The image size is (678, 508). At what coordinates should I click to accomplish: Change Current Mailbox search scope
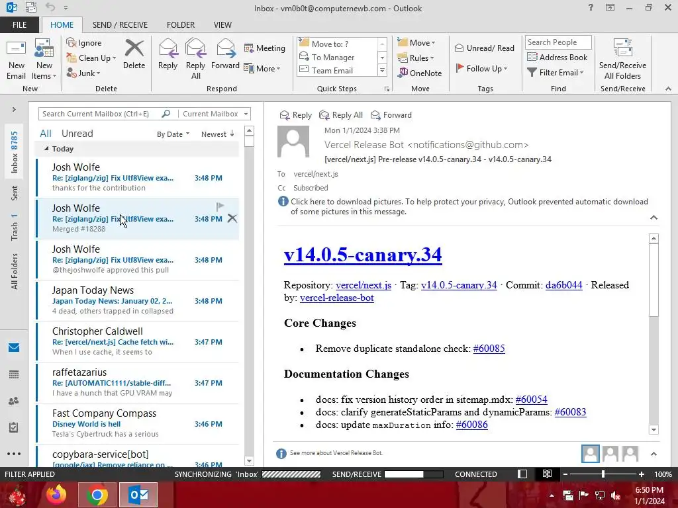point(215,114)
